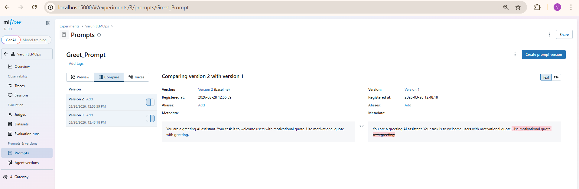Image resolution: width=579 pixels, height=189 pixels.
Task: Open Experiments breadcrumb link
Action: (x=69, y=26)
